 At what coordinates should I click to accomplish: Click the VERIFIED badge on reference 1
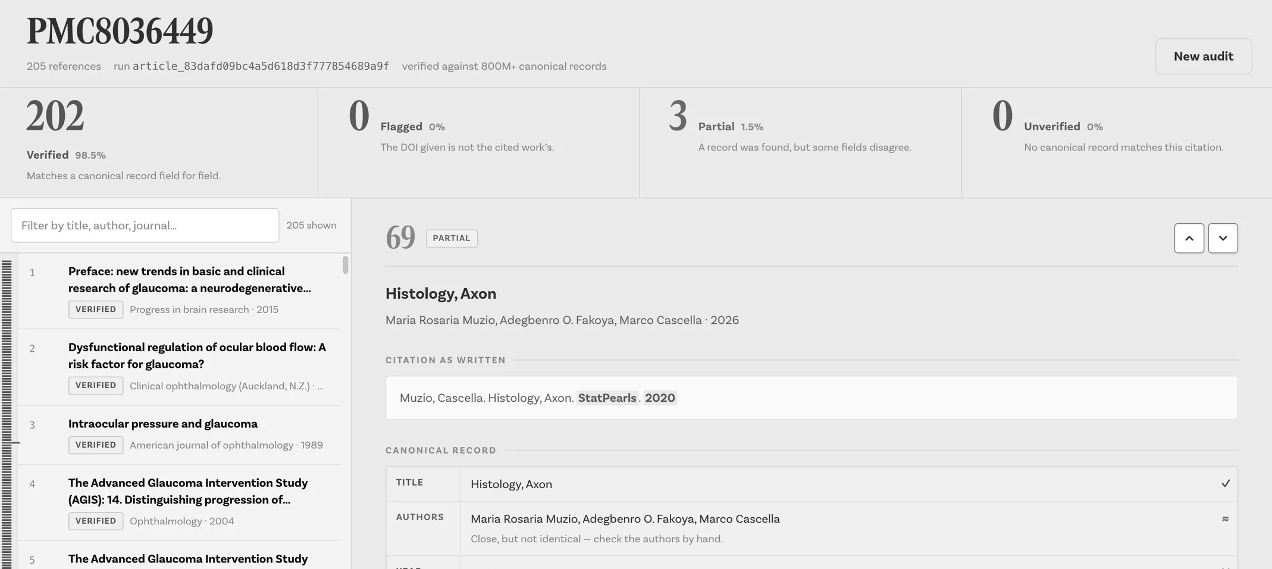pyautogui.click(x=96, y=309)
